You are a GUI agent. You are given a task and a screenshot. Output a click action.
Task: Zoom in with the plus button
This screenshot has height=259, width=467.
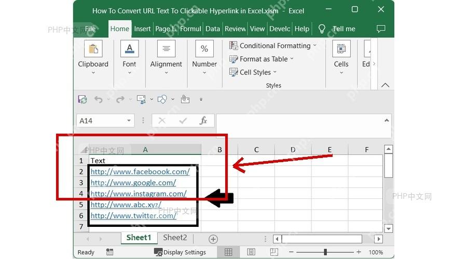(x=359, y=252)
